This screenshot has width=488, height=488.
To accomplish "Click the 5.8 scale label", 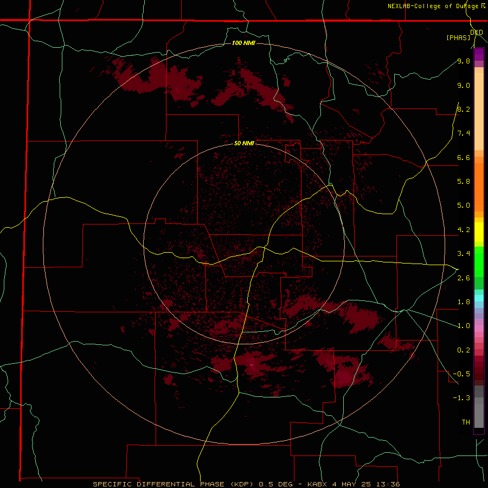I will point(464,182).
